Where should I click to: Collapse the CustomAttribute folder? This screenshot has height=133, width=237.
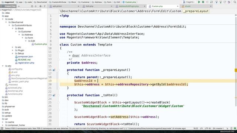9,25
